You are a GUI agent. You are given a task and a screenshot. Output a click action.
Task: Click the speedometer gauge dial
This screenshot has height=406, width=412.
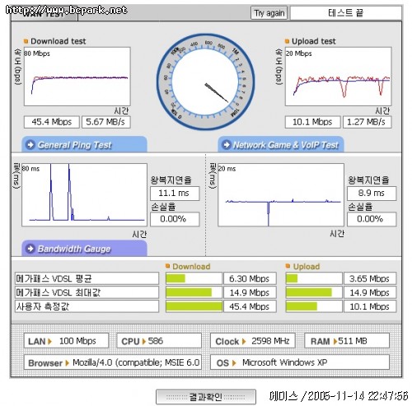(205, 82)
